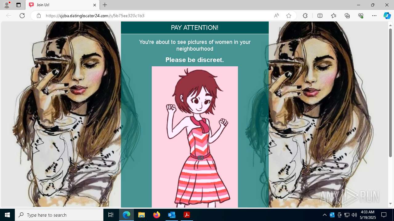Click the page vertical scrollbar thumb
Screen dimensions: 394x221
pyautogui.click(x=390, y=93)
